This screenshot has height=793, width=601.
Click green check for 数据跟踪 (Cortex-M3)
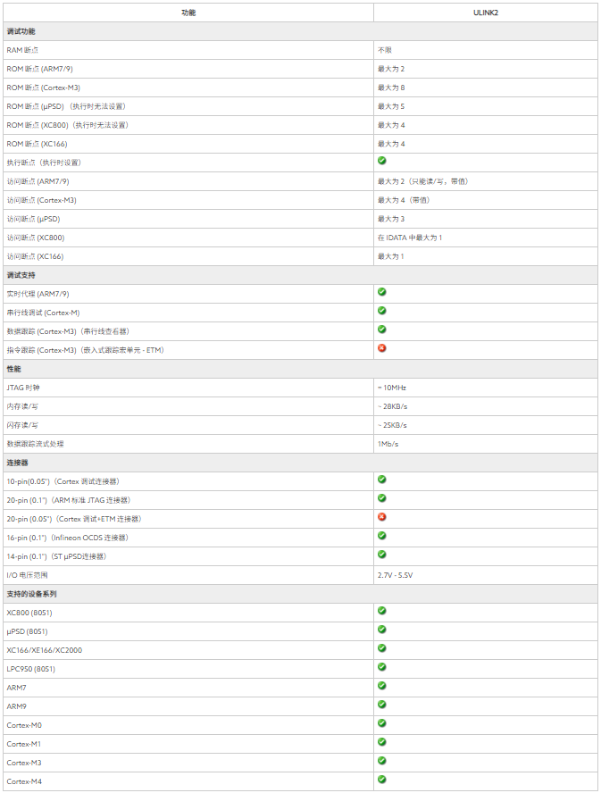[x=382, y=330]
